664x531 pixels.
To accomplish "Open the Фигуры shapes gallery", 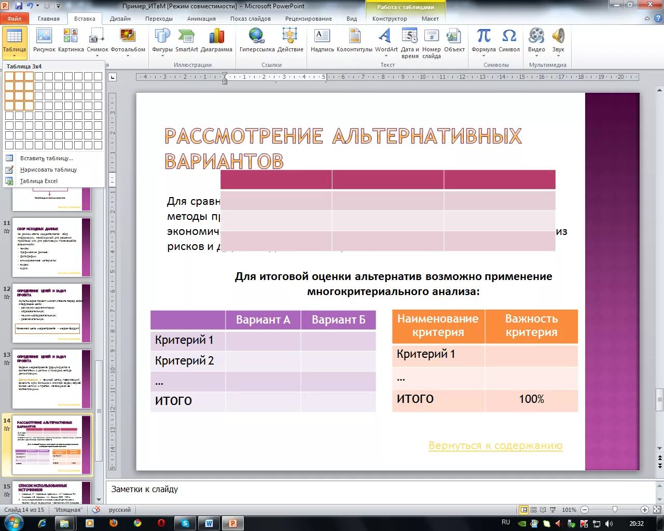I will (162, 43).
